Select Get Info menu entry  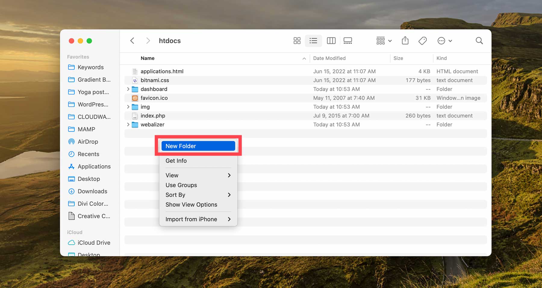(x=176, y=161)
